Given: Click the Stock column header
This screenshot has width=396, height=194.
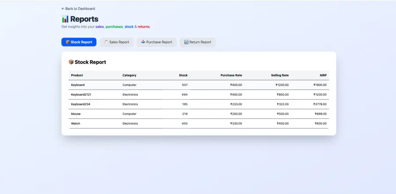Looking at the screenshot, I should pyautogui.click(x=183, y=75).
